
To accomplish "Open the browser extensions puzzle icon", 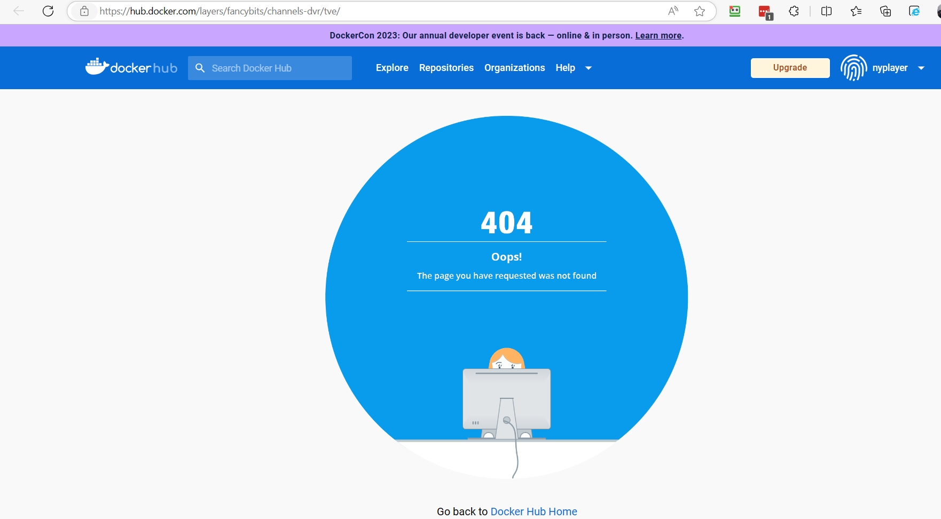I will point(794,11).
